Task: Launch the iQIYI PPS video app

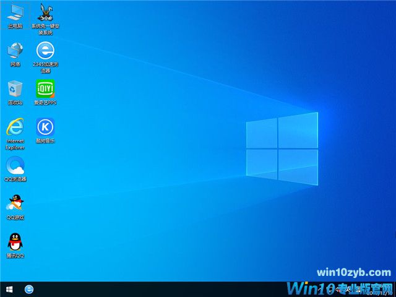Action: (45, 92)
